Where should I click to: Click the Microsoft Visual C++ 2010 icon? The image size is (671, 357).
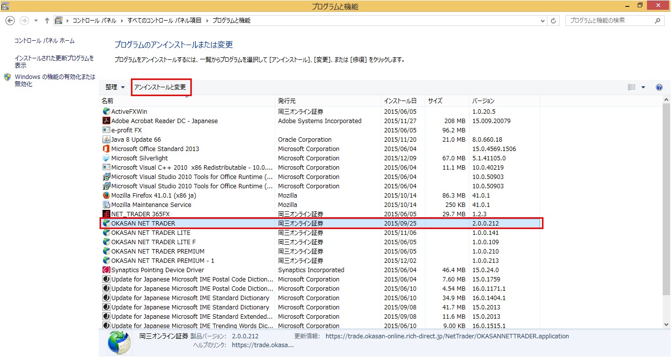pos(106,168)
